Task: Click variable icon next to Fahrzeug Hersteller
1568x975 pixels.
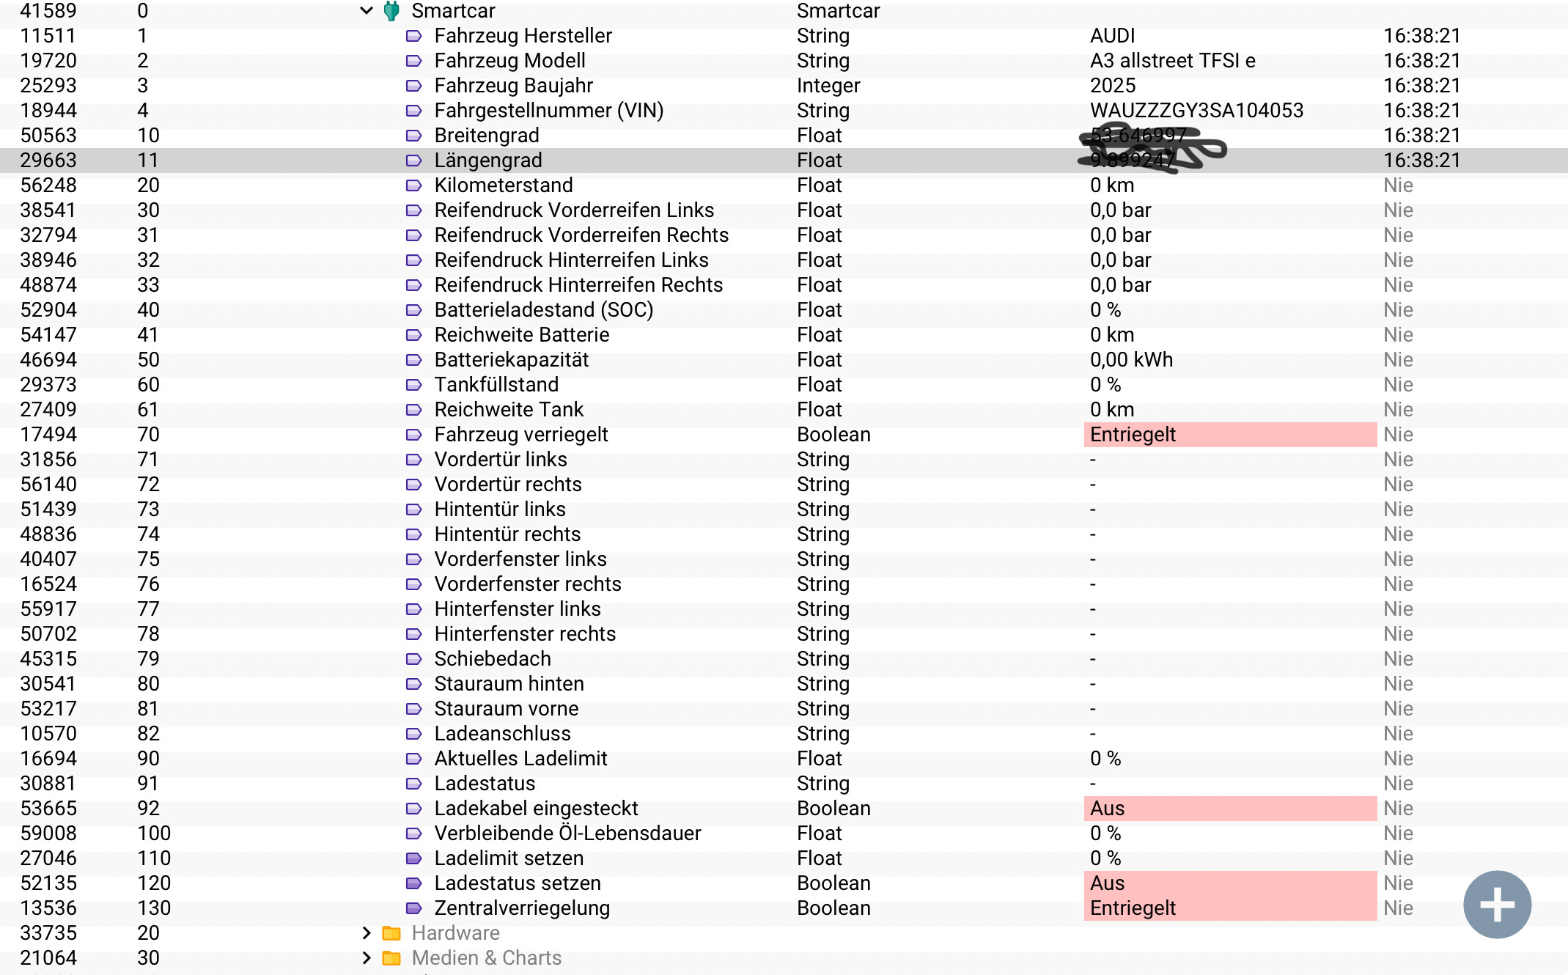Action: click(413, 36)
